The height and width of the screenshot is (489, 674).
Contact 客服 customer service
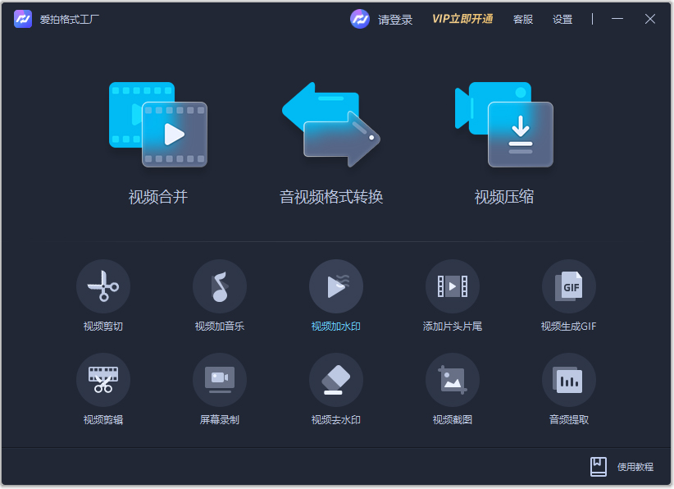pos(522,20)
